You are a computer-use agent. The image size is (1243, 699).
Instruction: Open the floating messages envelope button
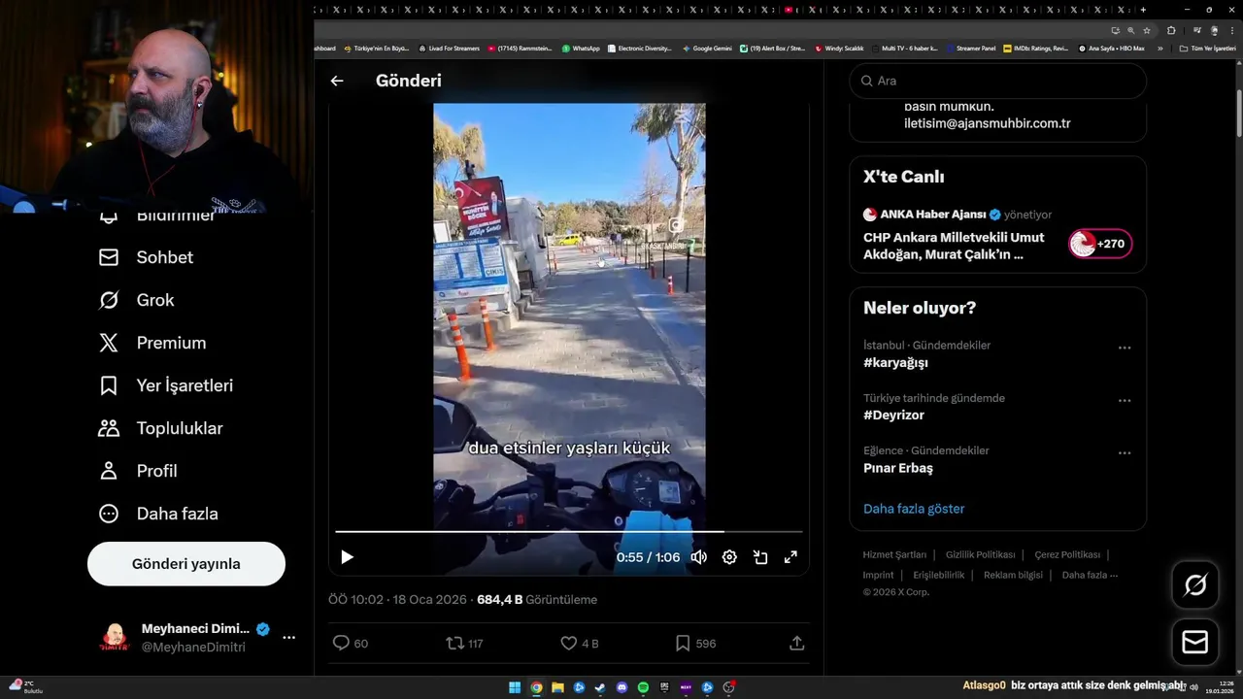[x=1194, y=643]
